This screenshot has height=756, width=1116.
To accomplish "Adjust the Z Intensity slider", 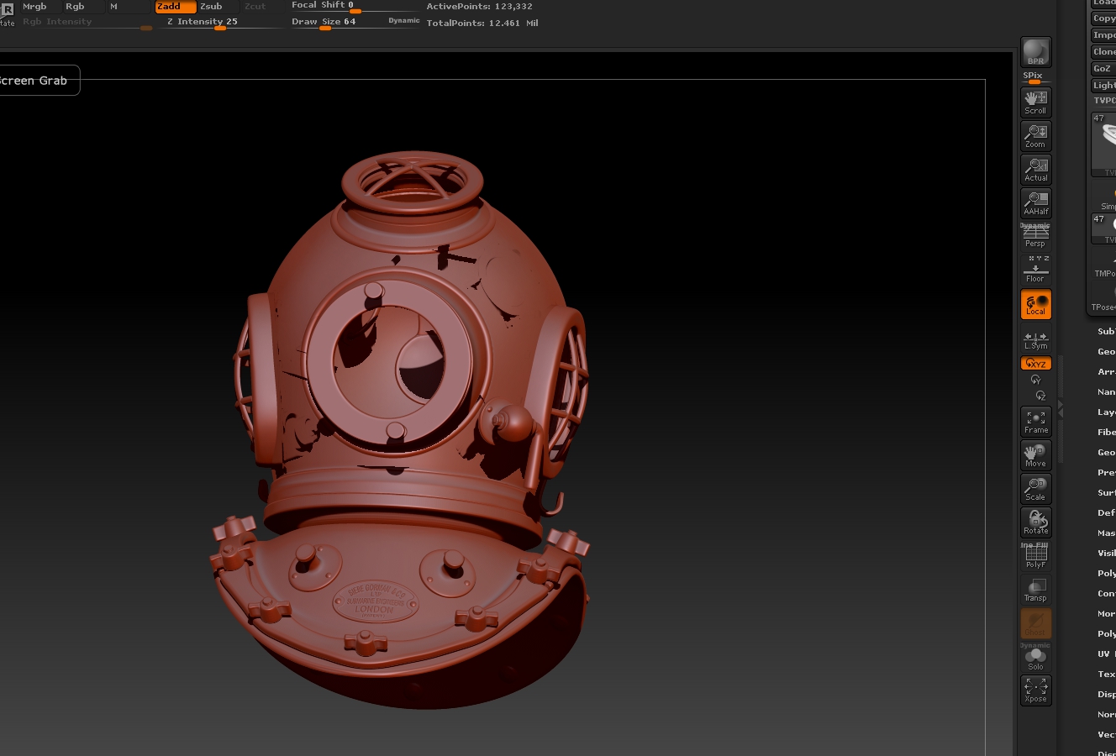I will pos(220,23).
